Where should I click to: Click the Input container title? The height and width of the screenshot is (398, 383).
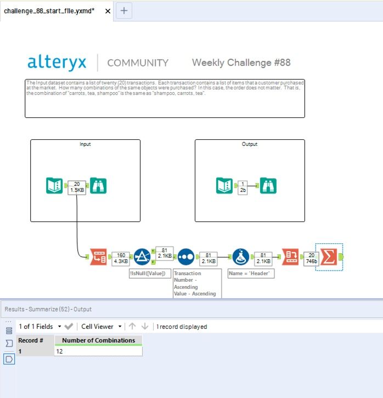[85, 144]
